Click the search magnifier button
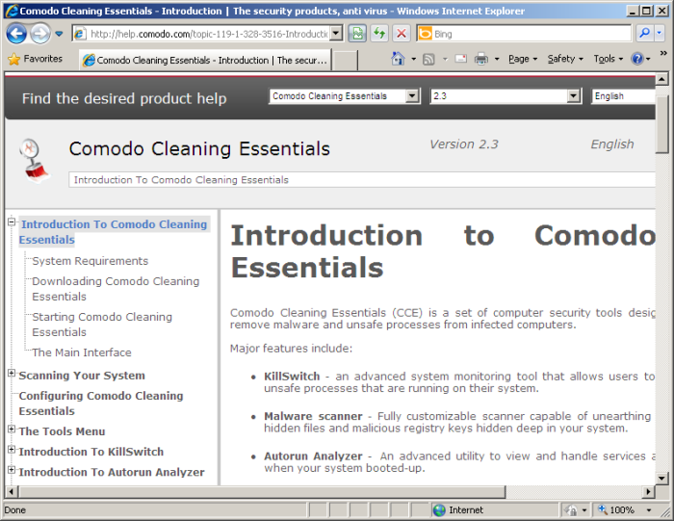 644,34
